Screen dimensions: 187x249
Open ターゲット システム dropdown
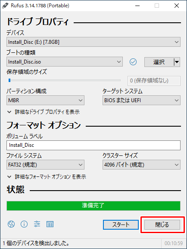[141, 100]
